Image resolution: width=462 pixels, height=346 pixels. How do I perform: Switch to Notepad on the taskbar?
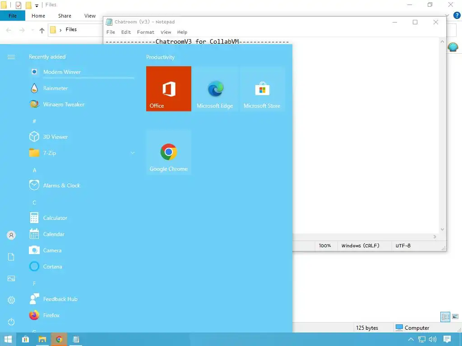click(x=76, y=339)
